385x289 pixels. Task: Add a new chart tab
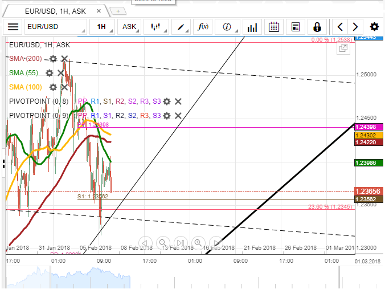[118, 11]
